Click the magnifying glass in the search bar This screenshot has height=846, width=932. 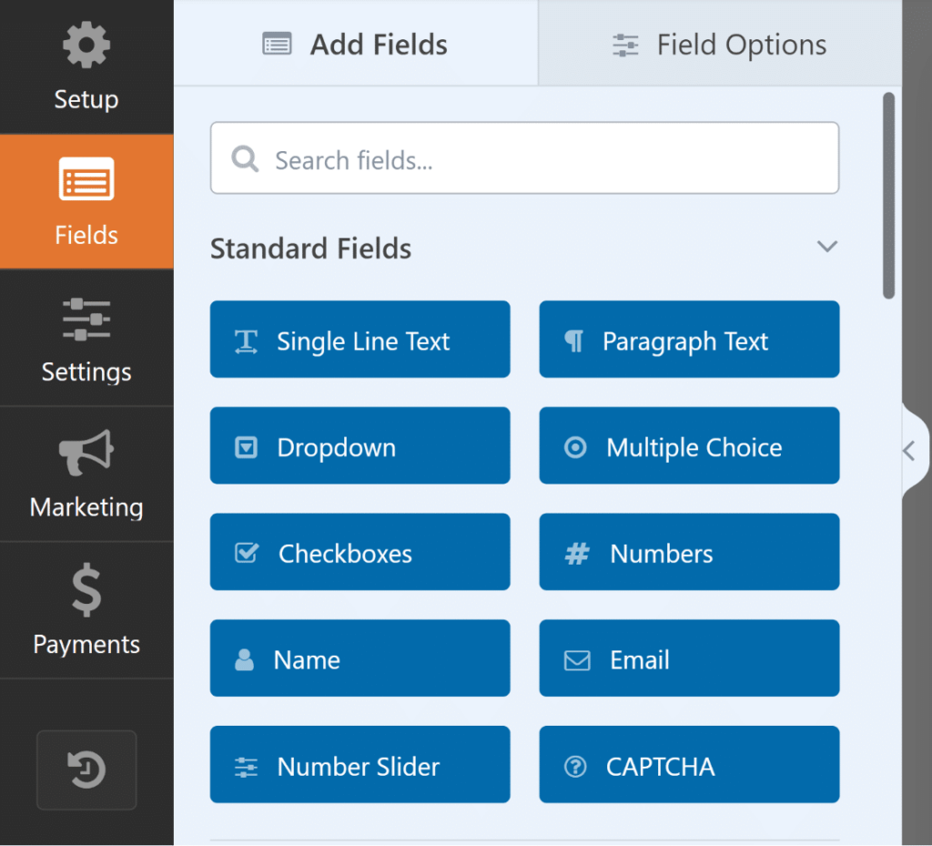pos(244,158)
